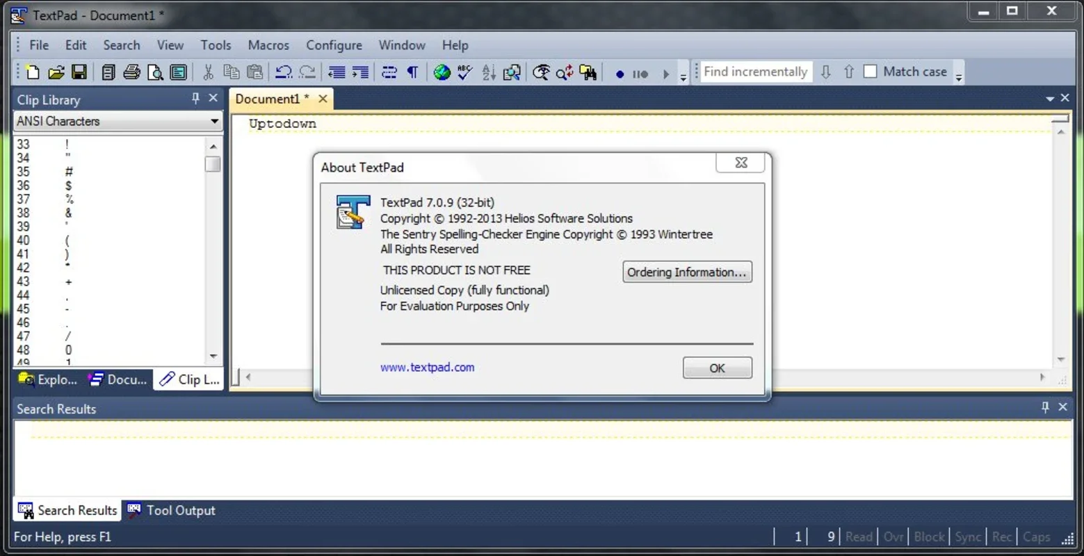
Task: Open the Window menu
Action: pyautogui.click(x=402, y=45)
